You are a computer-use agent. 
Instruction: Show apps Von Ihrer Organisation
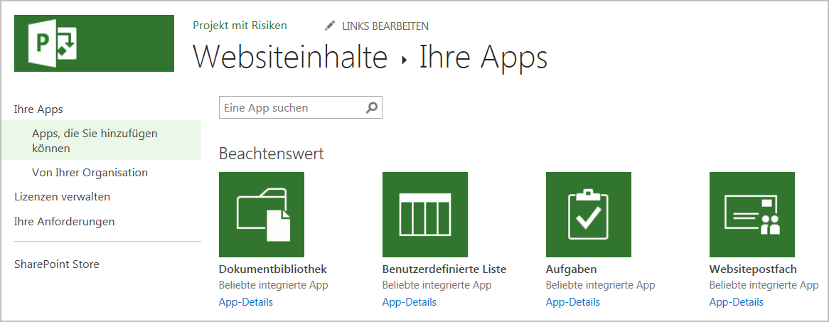tap(90, 173)
